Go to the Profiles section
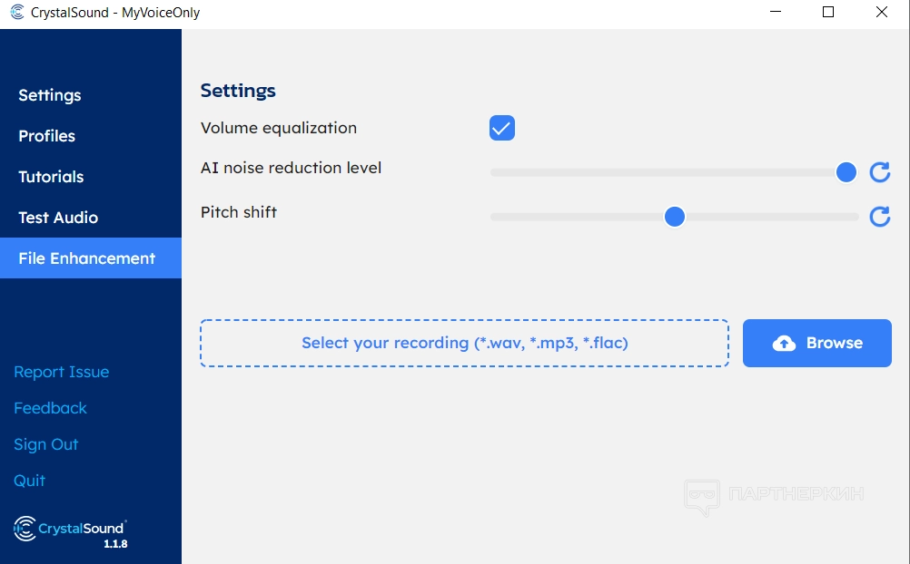 click(x=47, y=136)
